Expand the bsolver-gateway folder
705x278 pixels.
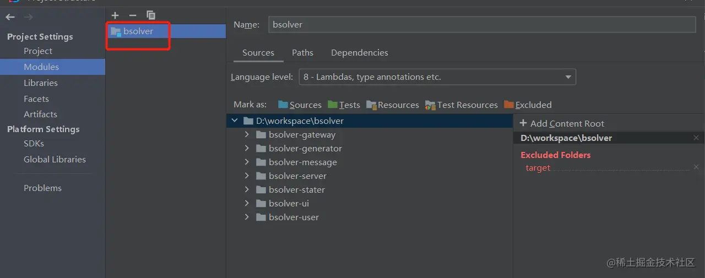click(247, 134)
